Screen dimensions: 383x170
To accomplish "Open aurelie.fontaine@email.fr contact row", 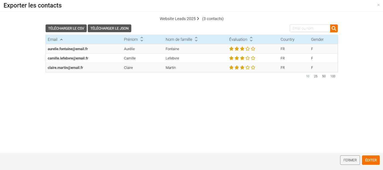I will click(68, 49).
